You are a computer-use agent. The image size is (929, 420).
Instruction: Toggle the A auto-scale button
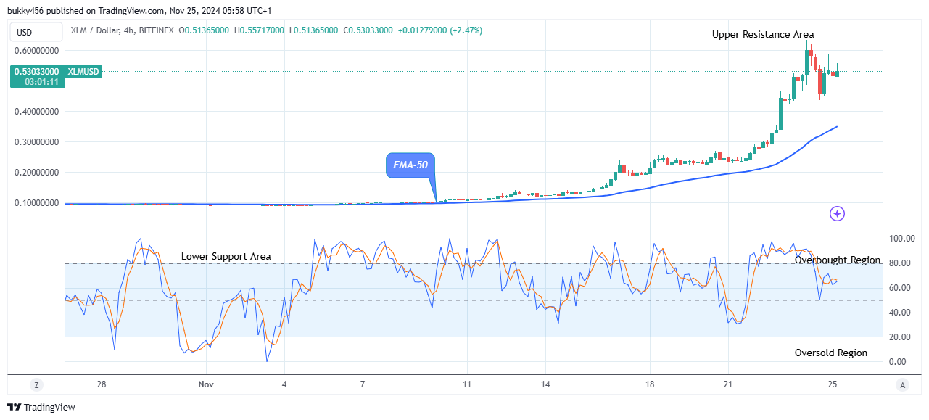[902, 384]
